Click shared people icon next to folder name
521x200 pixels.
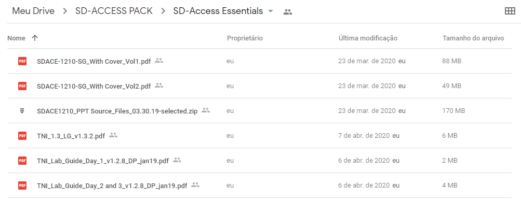click(287, 12)
